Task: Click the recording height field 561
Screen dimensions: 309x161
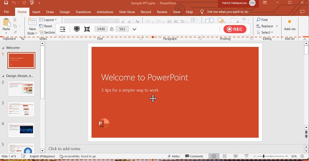Action: pyautogui.click(x=122, y=29)
